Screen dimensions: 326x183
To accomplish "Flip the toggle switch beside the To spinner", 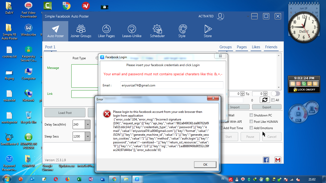I will click(276, 94).
